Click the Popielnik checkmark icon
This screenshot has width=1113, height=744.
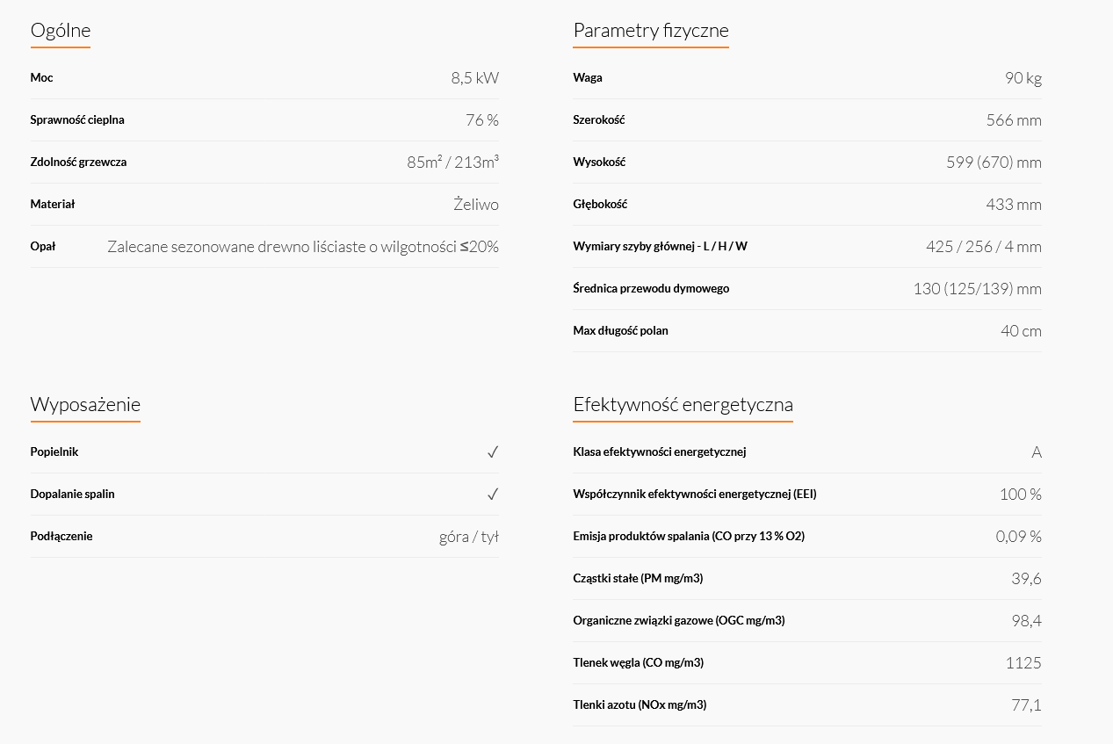click(493, 451)
